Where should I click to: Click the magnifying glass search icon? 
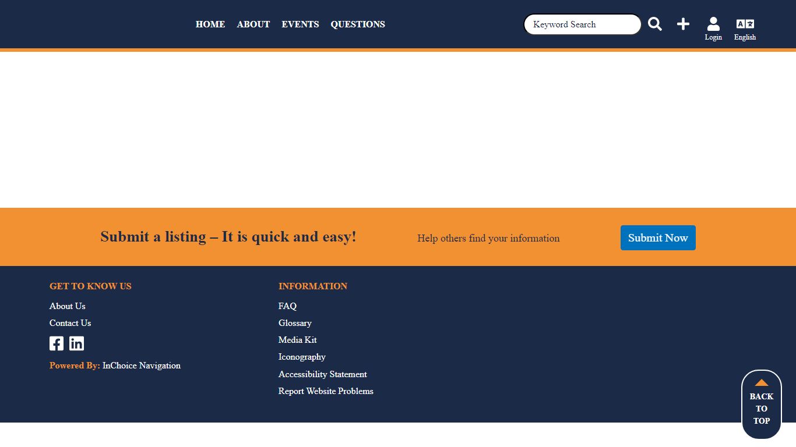655,24
